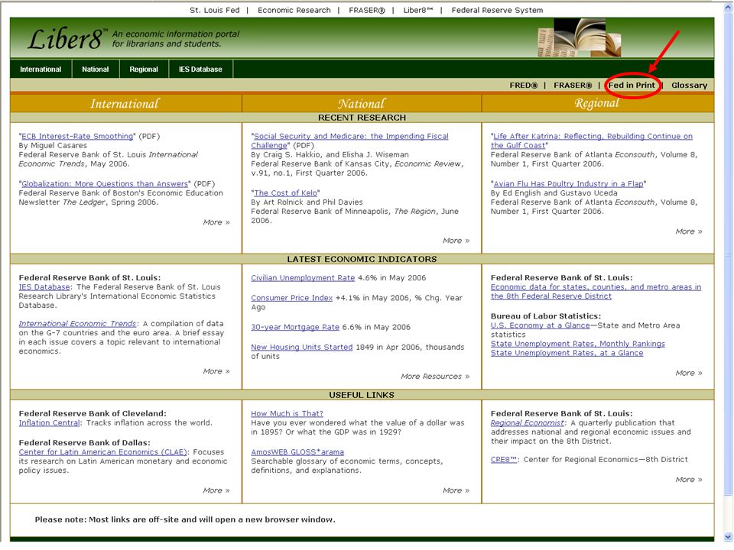Click the FRED® link in the secondary bar
The image size is (734, 550).
pyautogui.click(x=523, y=85)
